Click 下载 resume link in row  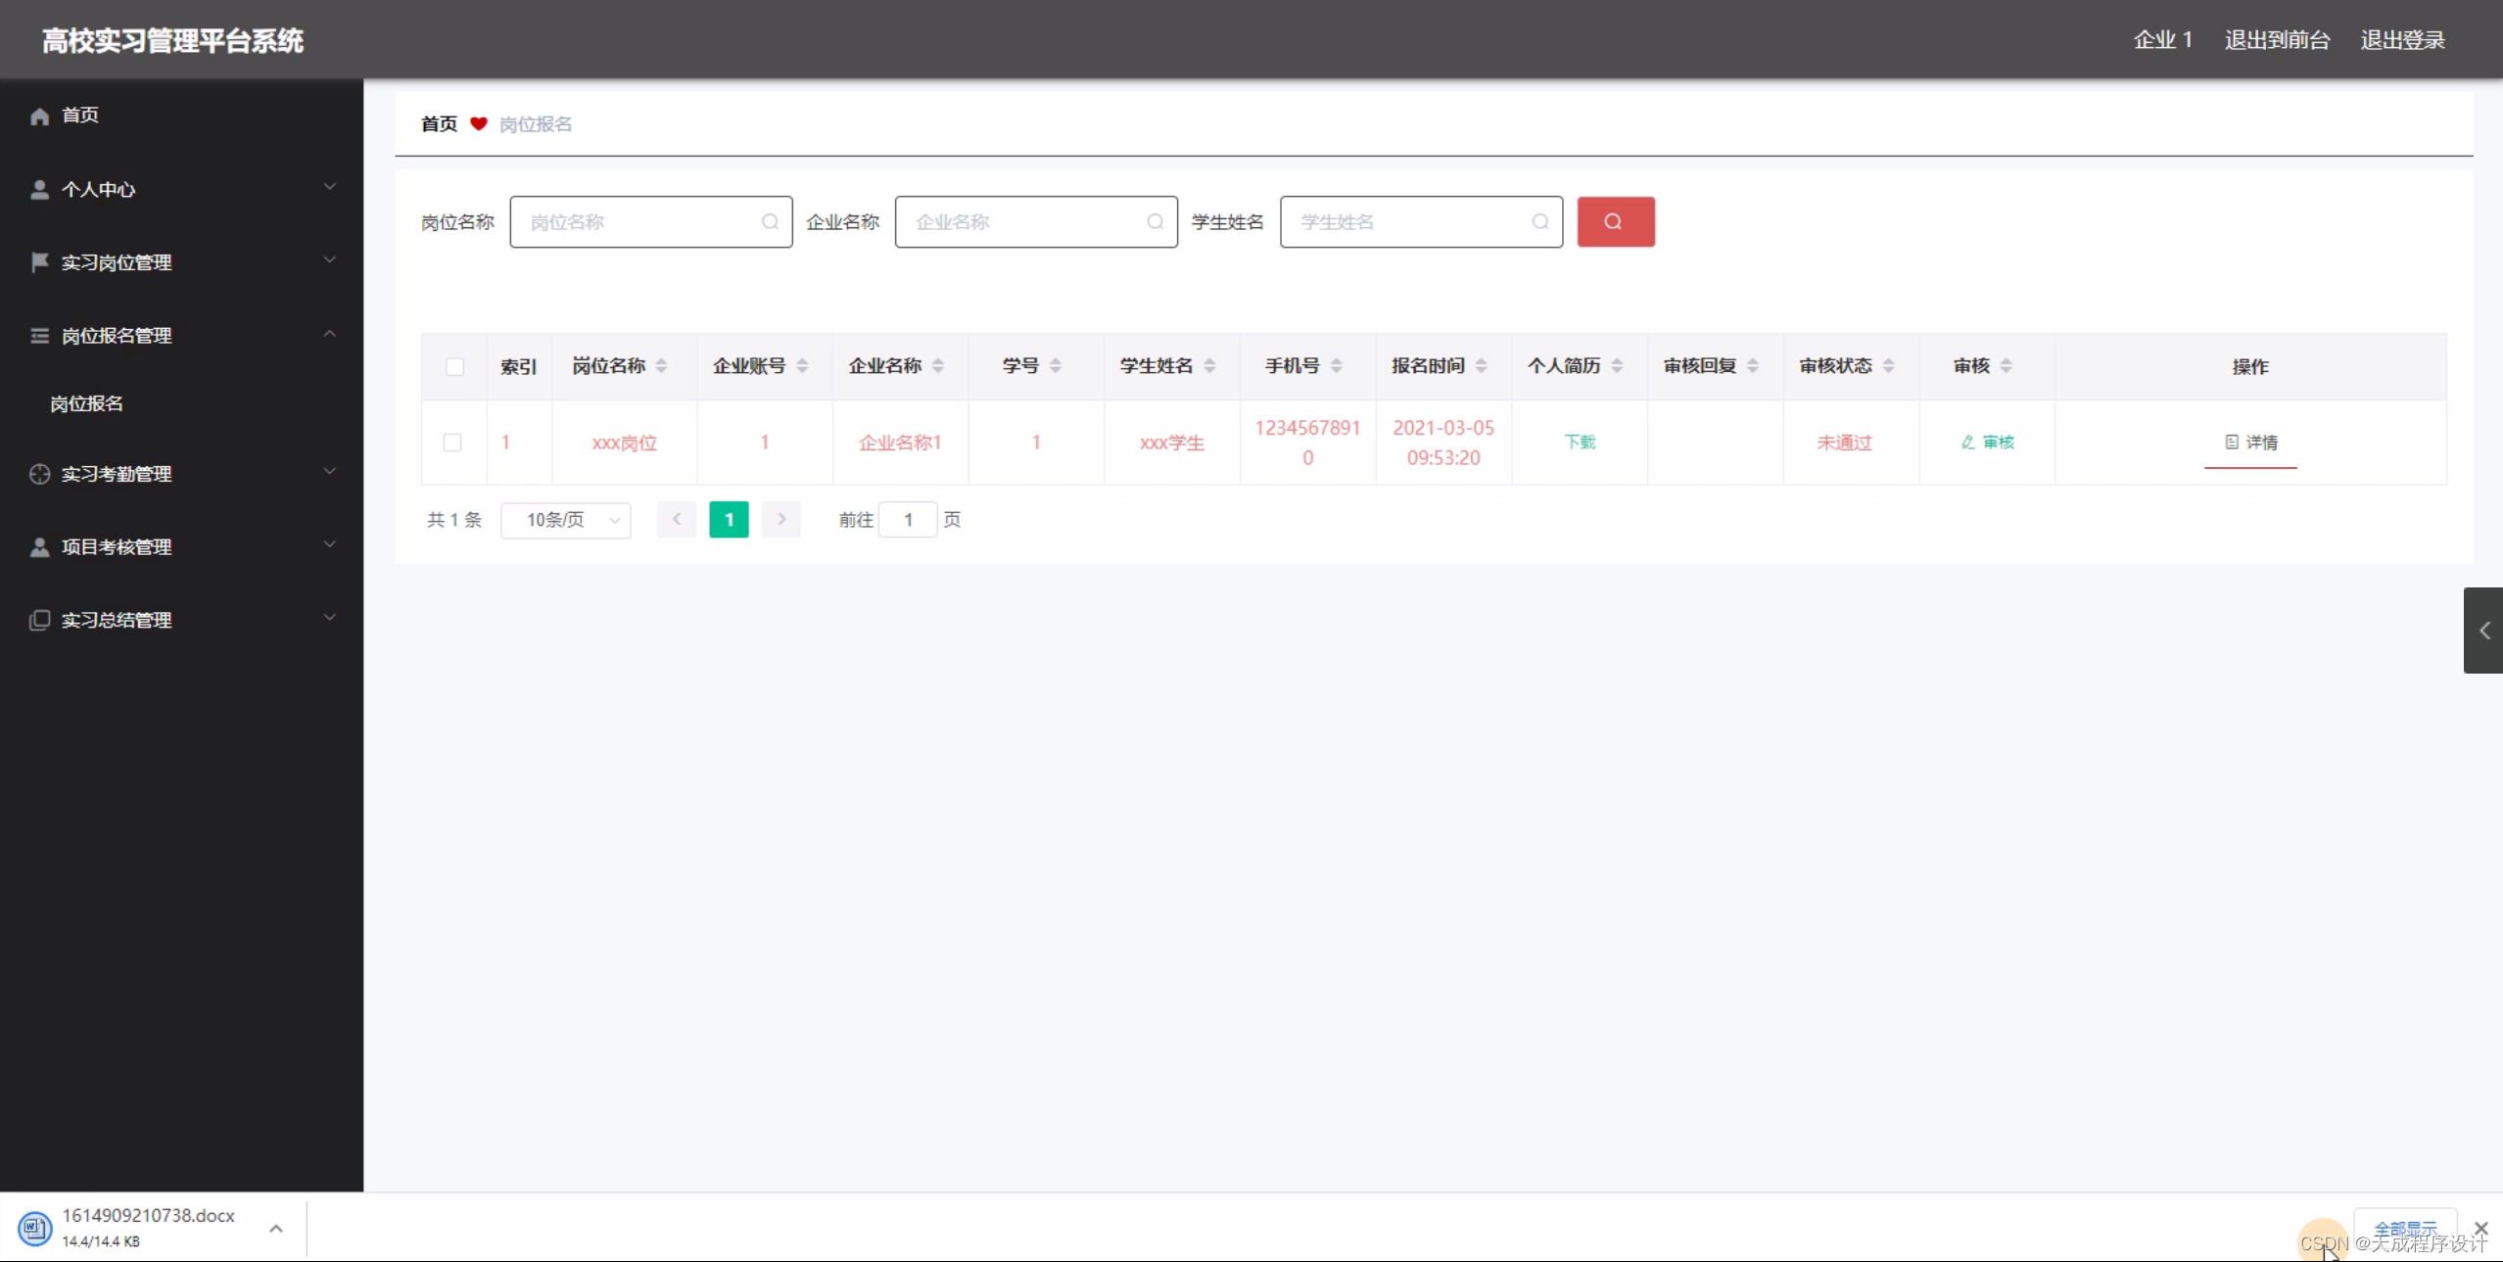click(x=1580, y=443)
